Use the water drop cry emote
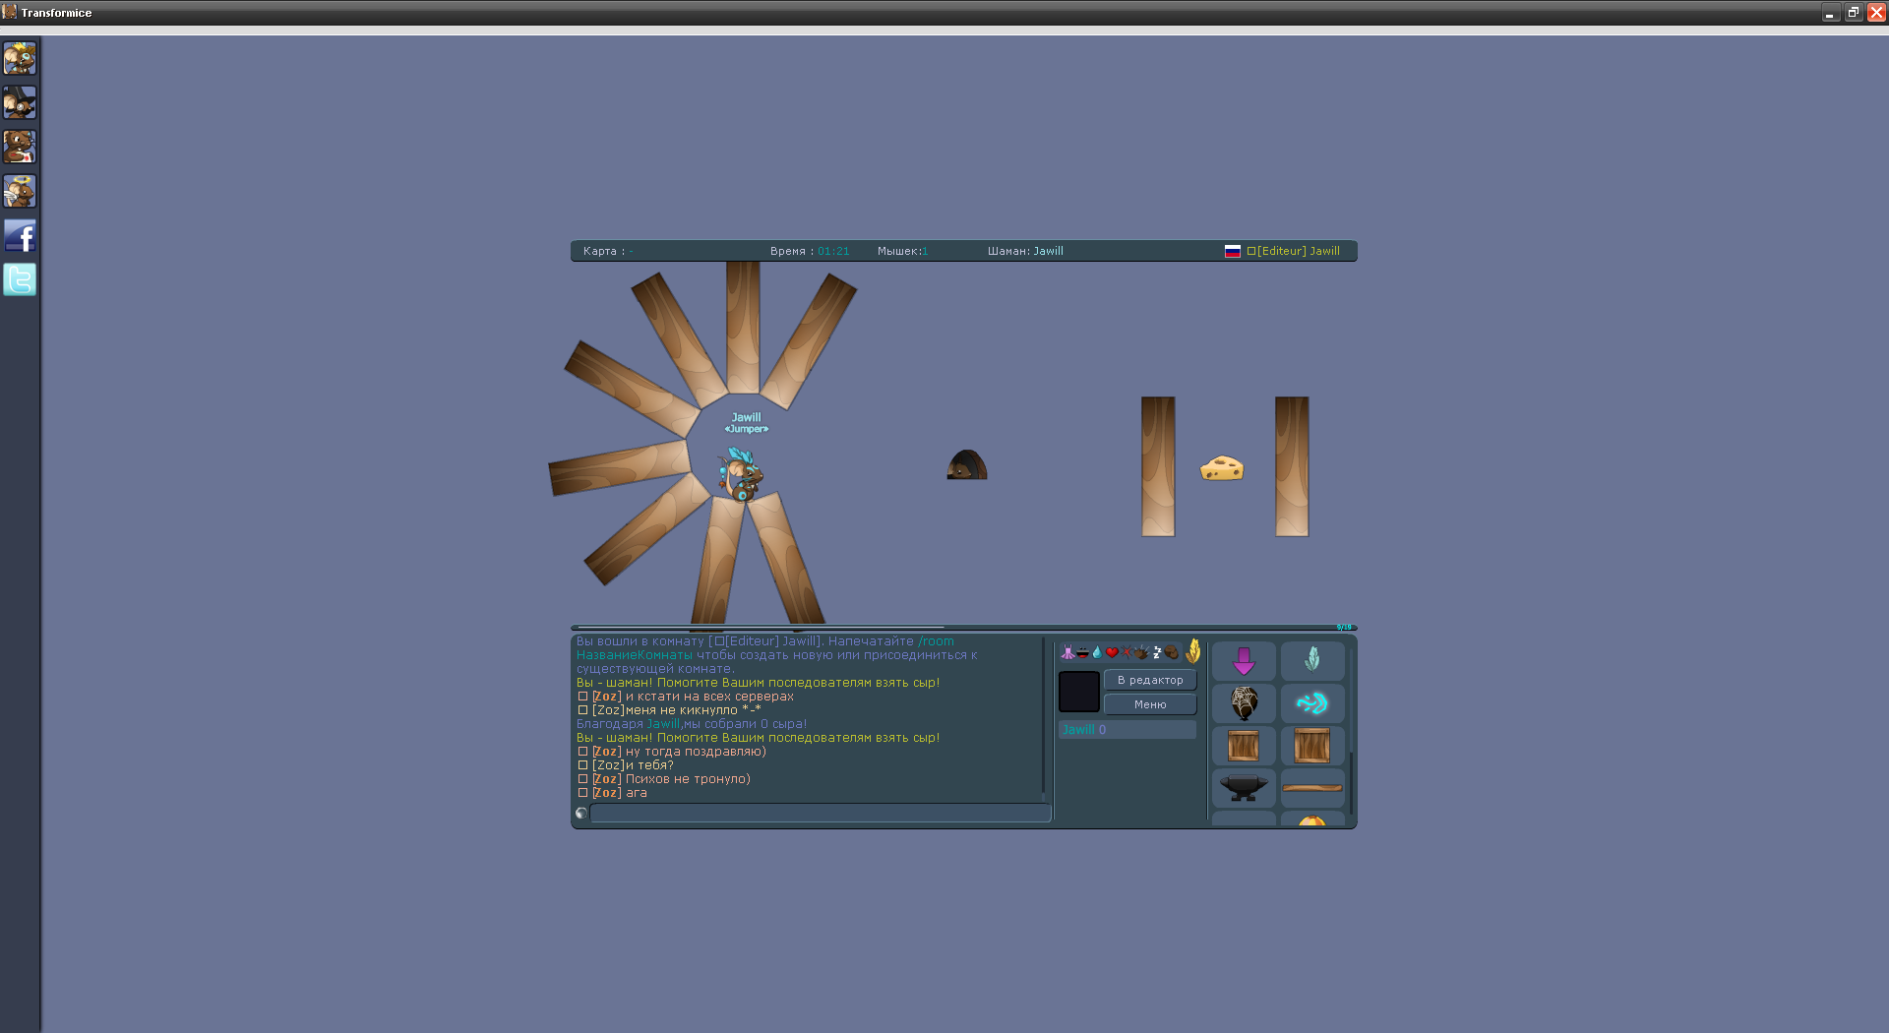Viewport: 1889px width, 1033px height. click(1097, 652)
